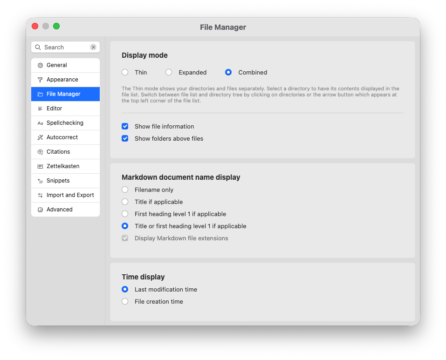This screenshot has width=446, height=360.
Task: Click the General gear icon
Action: (x=40, y=65)
